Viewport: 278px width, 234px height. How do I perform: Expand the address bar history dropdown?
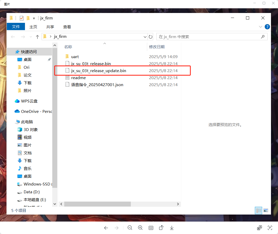click(145, 37)
